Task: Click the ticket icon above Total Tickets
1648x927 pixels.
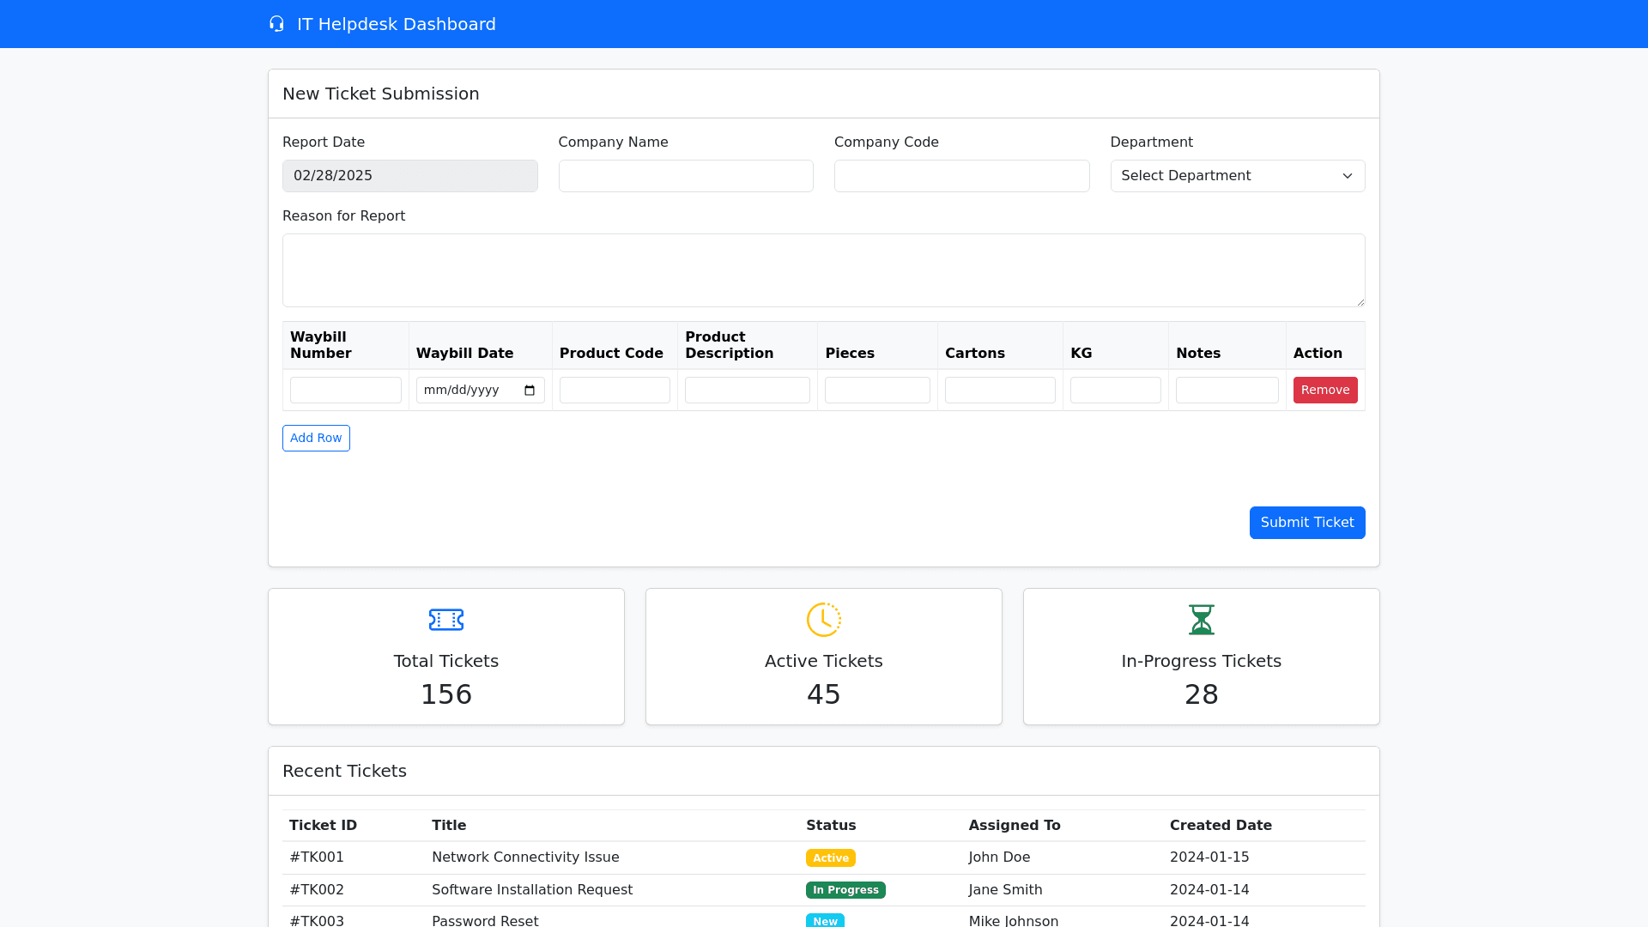Action: pyautogui.click(x=445, y=620)
